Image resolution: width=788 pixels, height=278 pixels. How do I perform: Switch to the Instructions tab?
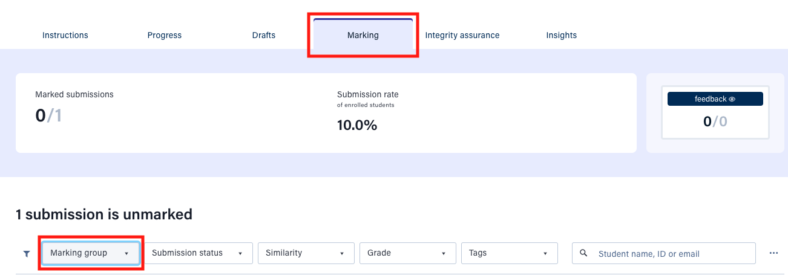point(65,35)
